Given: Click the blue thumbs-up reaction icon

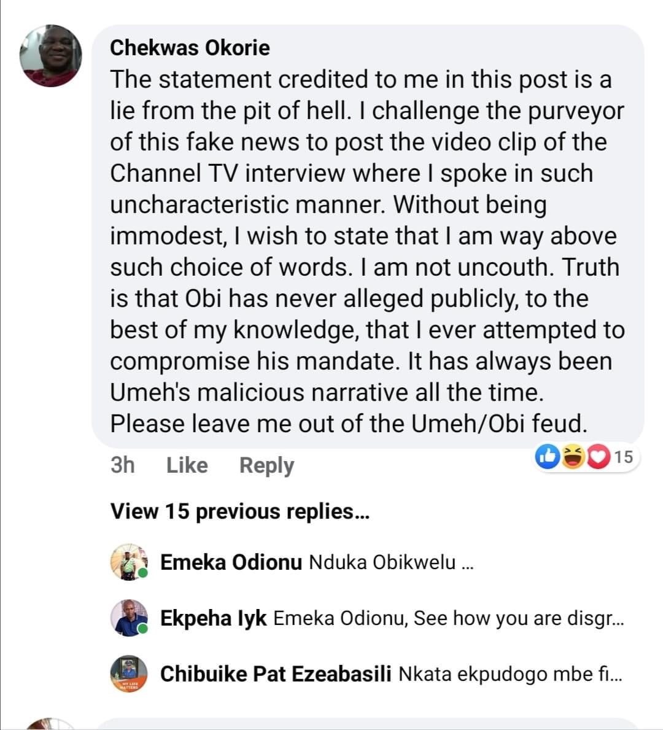Looking at the screenshot, I should coord(546,456).
